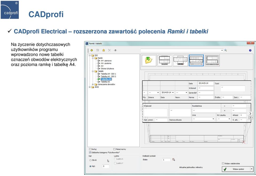Select Tabelka A3 in the tree
Screen dimensions: 256x176
pyautogui.click(x=105, y=82)
